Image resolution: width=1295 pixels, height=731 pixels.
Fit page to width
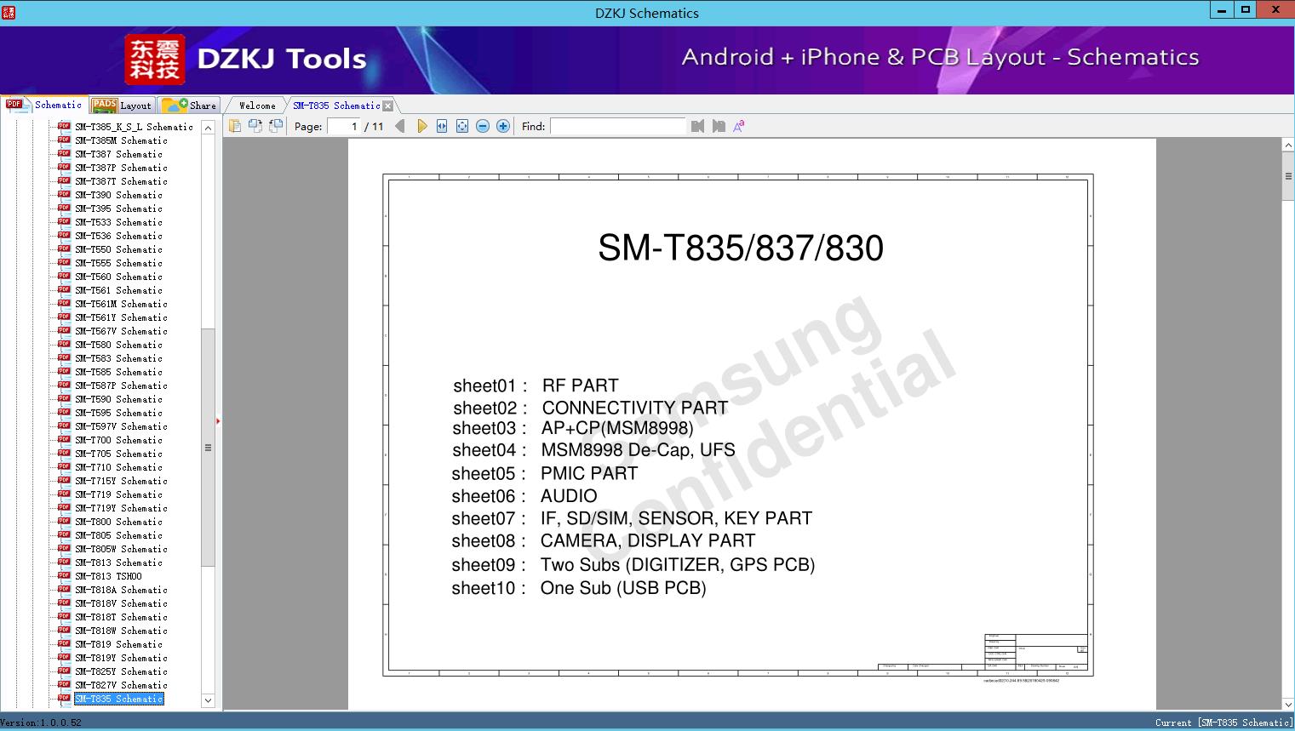[x=442, y=126]
